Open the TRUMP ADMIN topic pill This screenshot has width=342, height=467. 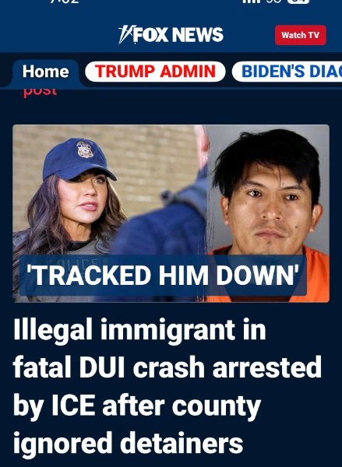tap(155, 72)
